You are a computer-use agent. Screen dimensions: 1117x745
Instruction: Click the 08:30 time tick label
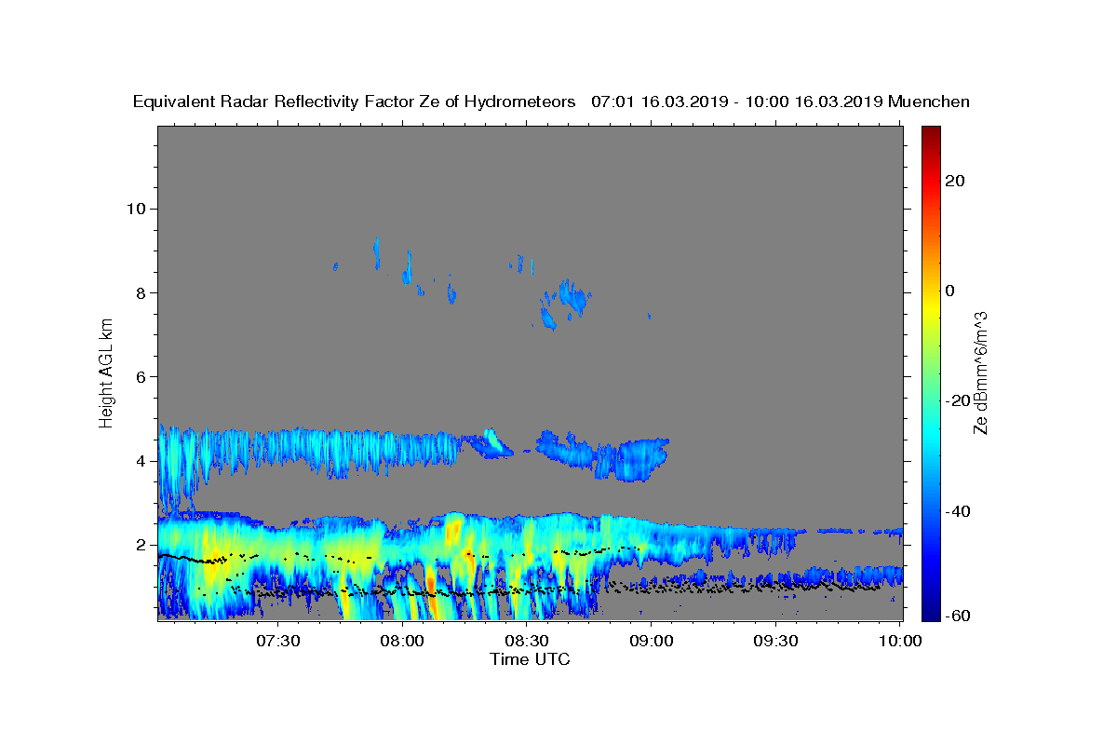[528, 641]
